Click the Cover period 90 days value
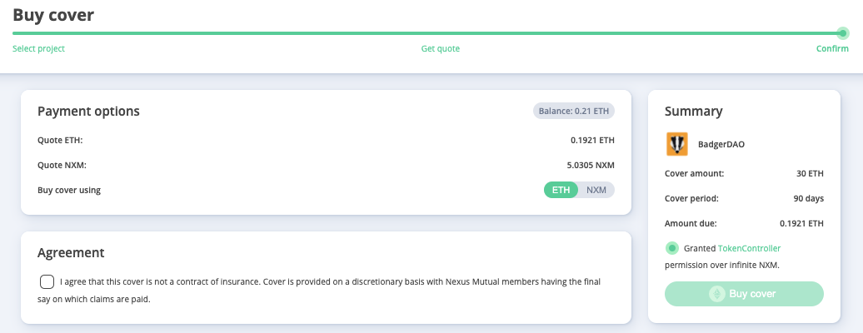The height and width of the screenshot is (333, 863). pyautogui.click(x=809, y=198)
